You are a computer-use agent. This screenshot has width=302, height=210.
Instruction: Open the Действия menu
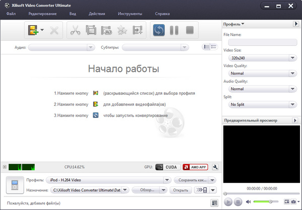pyautogui.click(x=96, y=14)
